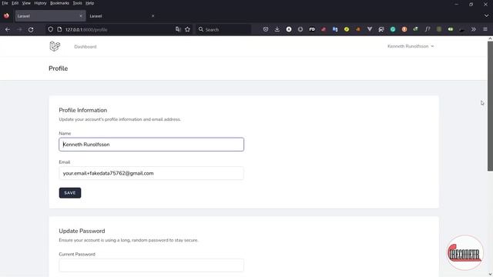
Task: Click the 'f?' fonts extension icon
Action: coord(428,29)
